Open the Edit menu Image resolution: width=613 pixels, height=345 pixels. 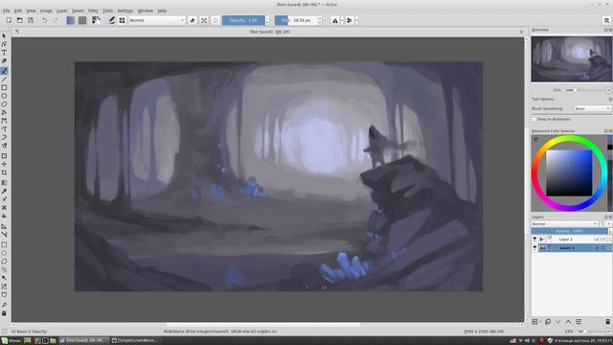(18, 11)
